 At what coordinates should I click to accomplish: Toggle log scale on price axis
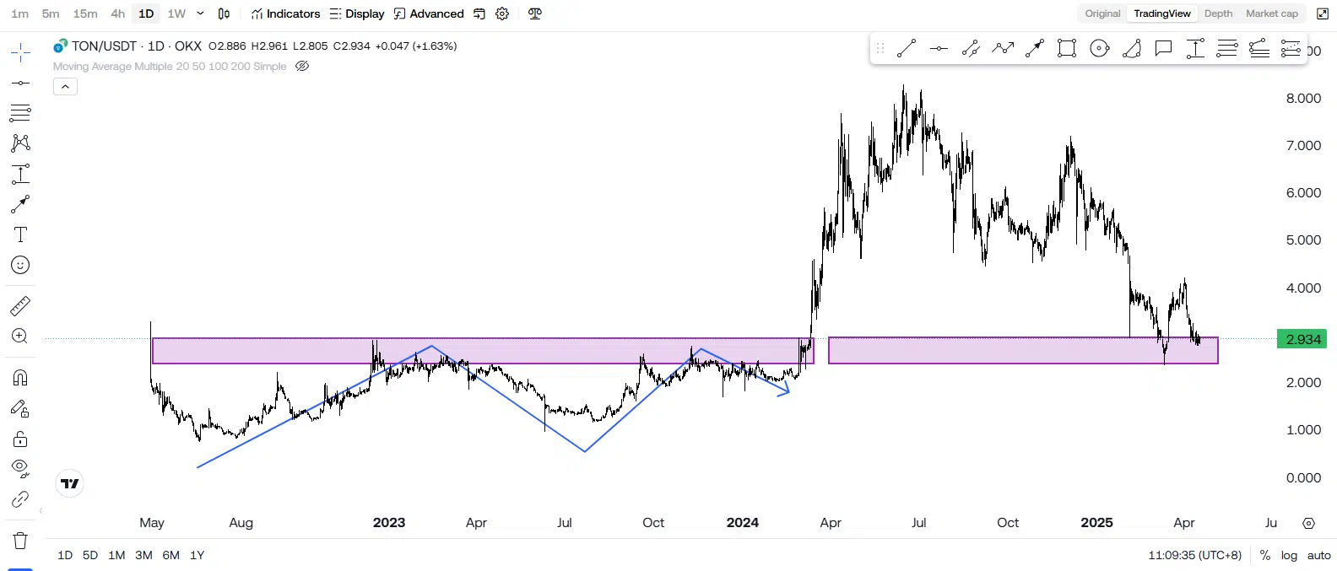point(1289,555)
